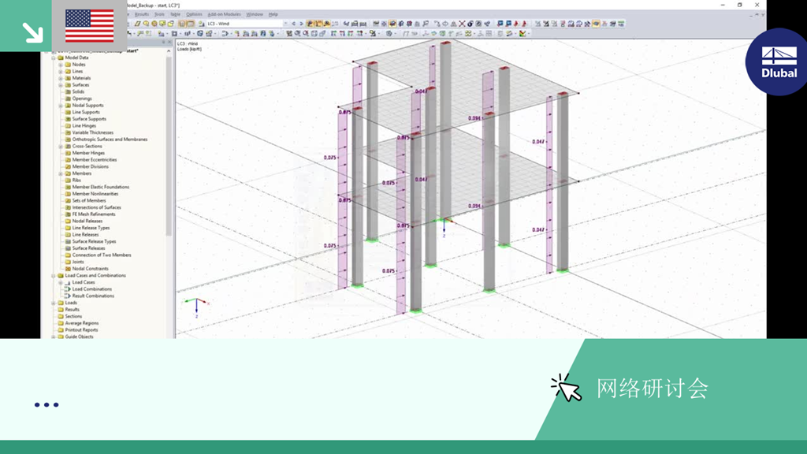The image size is (807, 454).
Task: Click the Solids folder icon
Action: pos(68,91)
